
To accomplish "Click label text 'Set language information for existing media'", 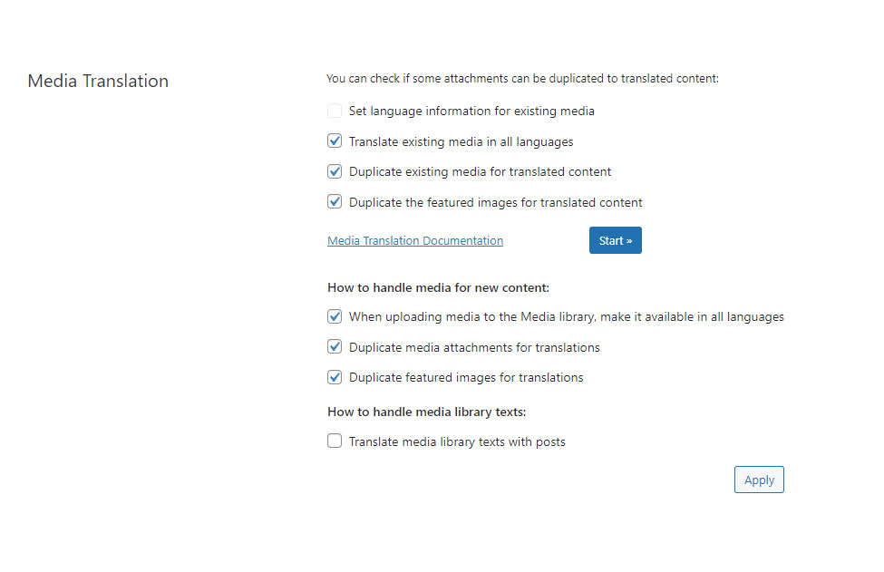I will (x=471, y=111).
